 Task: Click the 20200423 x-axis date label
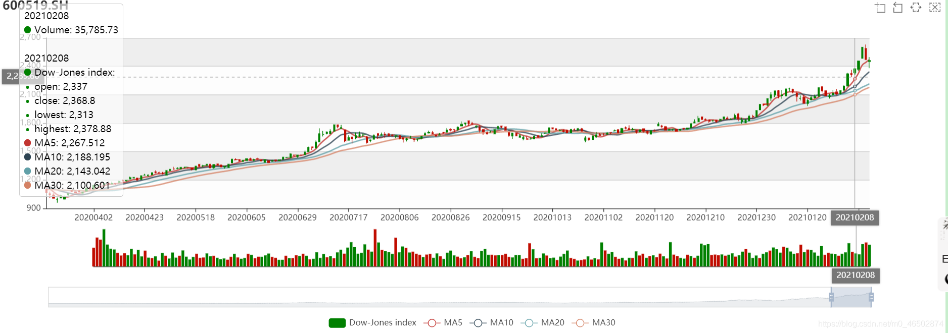[145, 217]
